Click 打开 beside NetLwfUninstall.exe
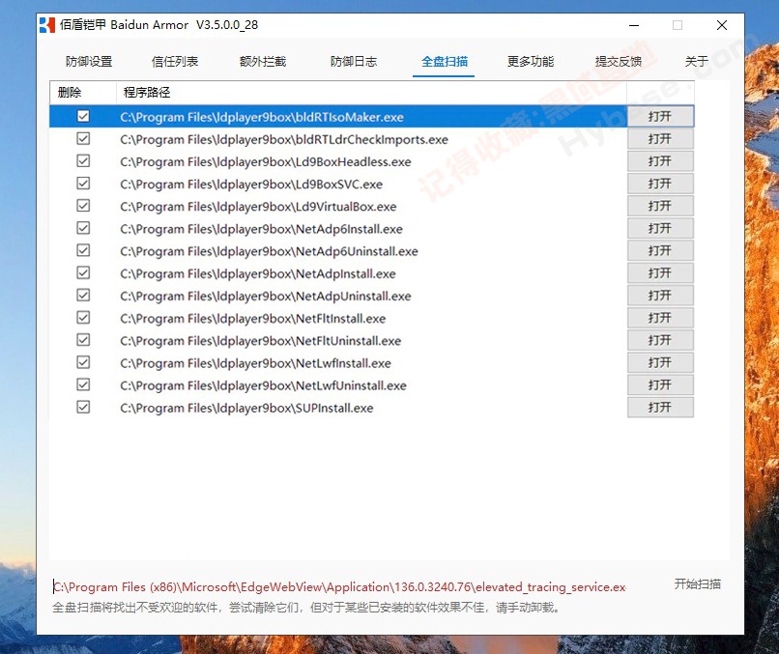The image size is (779, 654). point(660,384)
